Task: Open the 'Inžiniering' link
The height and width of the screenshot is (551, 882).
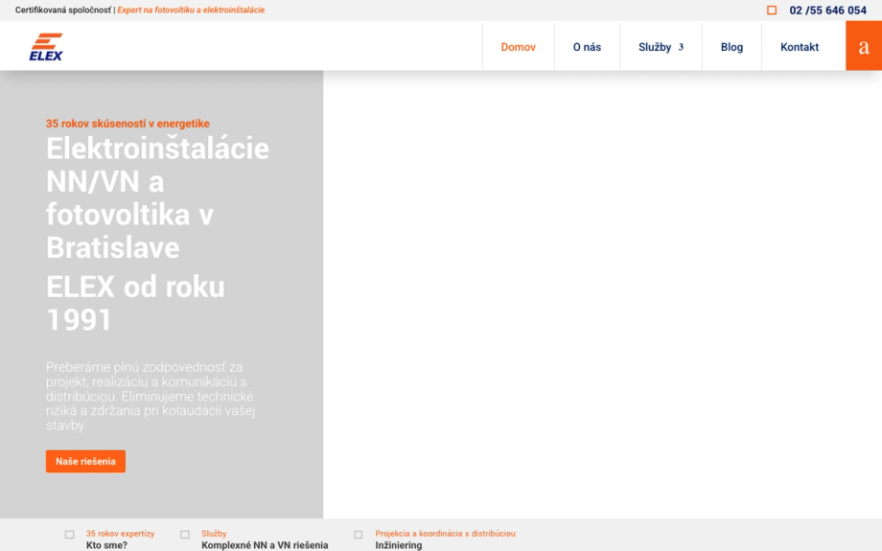Action: 399,545
